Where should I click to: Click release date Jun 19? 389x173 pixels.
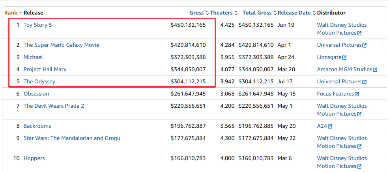[286, 25]
